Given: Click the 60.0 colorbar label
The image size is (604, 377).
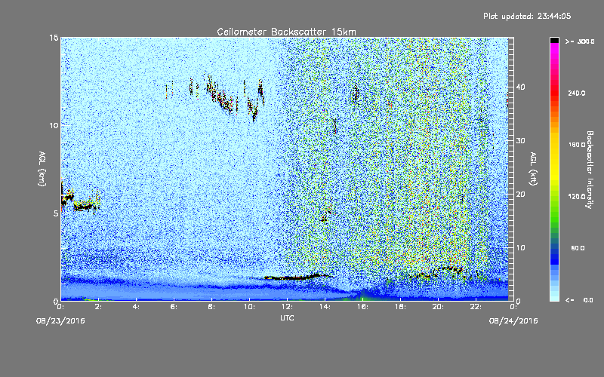Looking at the screenshot, I should (x=578, y=248).
